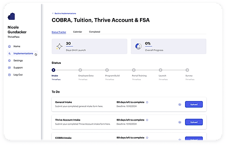This screenshot has width=226, height=145.
Task: Open Settings in the sidebar menu
Action: click(18, 60)
